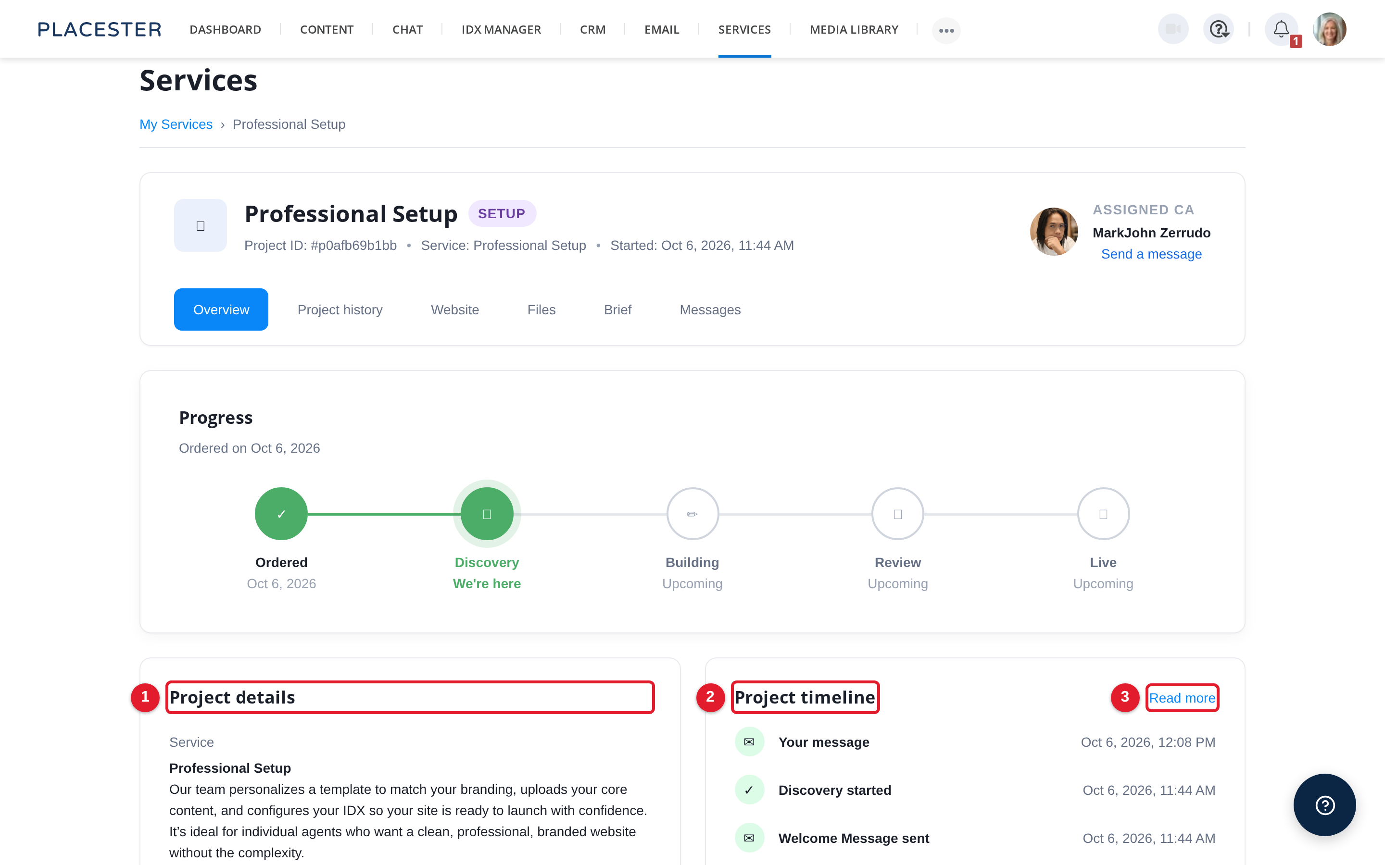The width and height of the screenshot is (1385, 865).
Task: Switch to the Messages tab
Action: pyautogui.click(x=710, y=309)
